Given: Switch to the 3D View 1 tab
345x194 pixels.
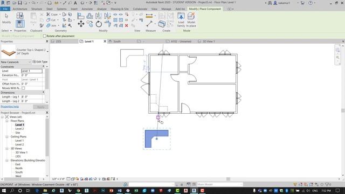Looking at the screenshot, I should tap(209, 41).
